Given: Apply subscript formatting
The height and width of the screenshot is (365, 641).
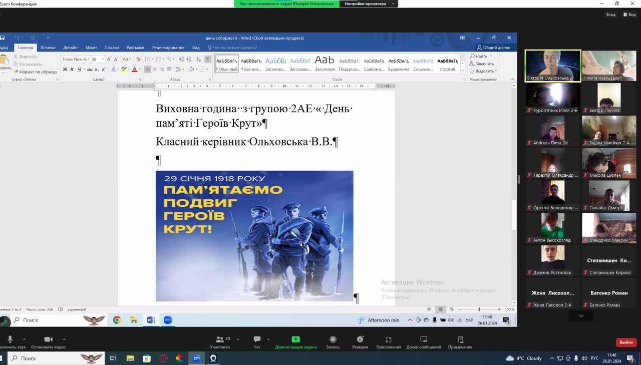Looking at the screenshot, I should pos(97,69).
